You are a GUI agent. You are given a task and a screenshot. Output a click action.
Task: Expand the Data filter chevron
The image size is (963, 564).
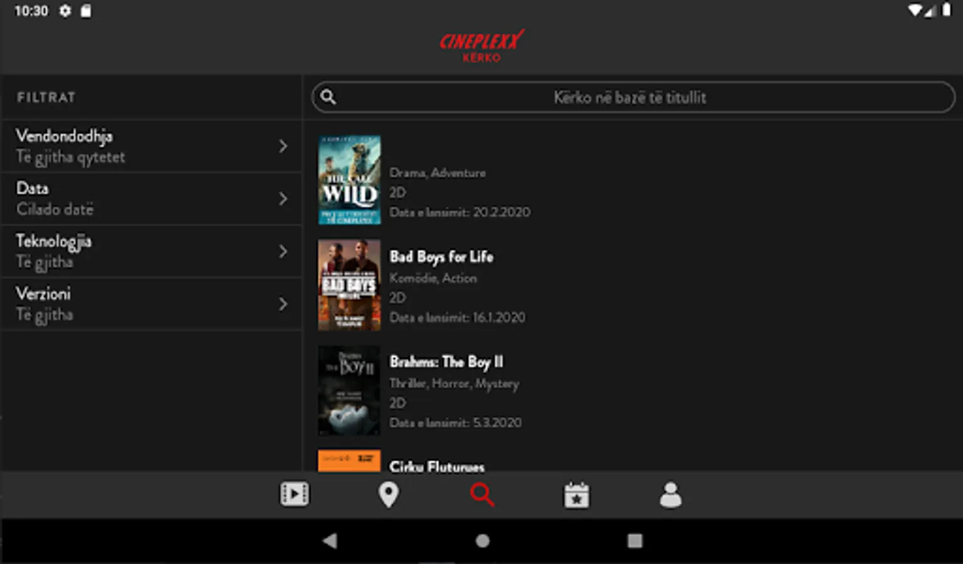[x=283, y=199]
